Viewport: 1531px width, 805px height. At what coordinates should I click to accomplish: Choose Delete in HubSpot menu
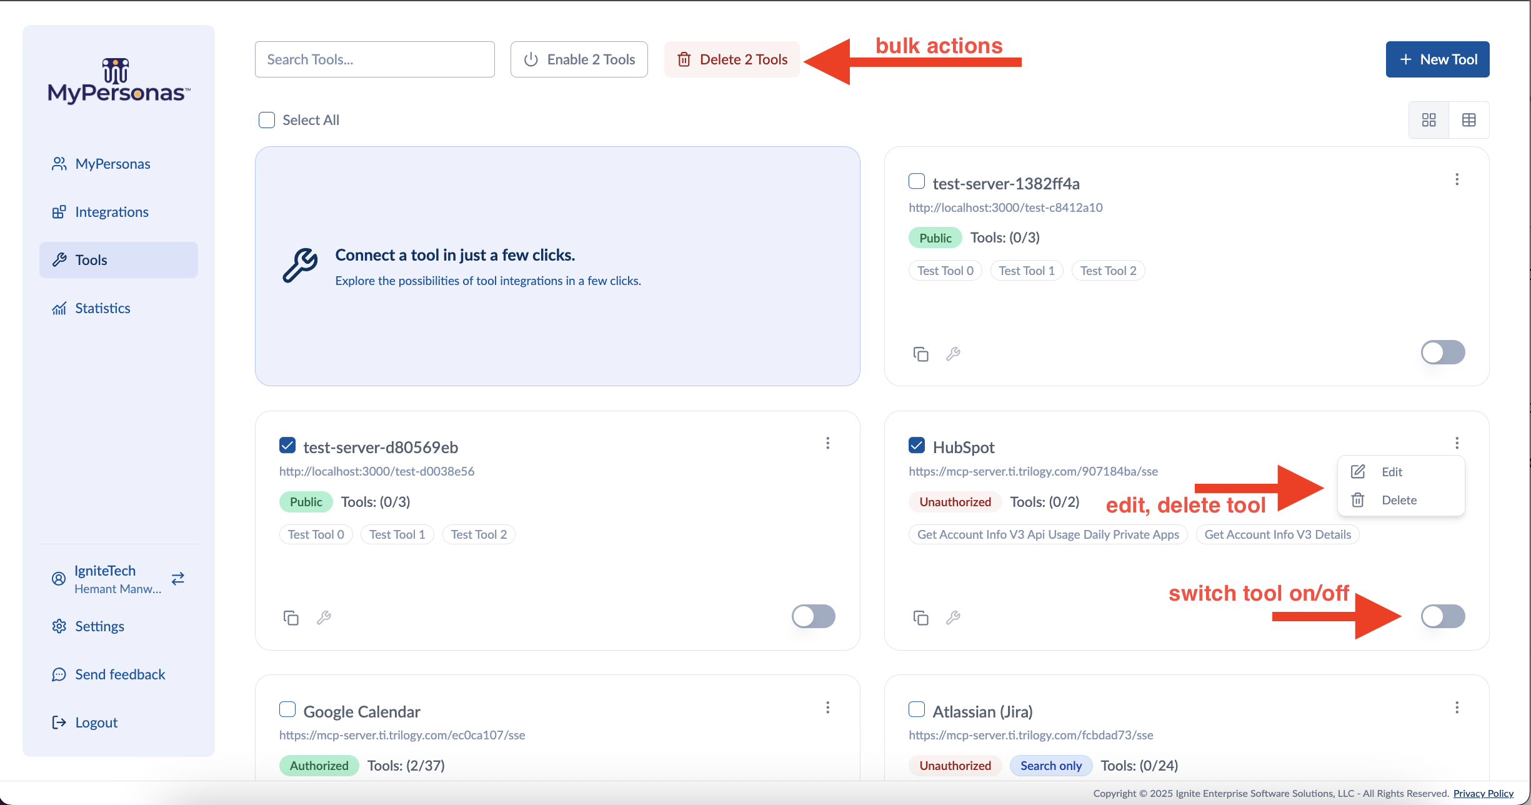(x=1401, y=500)
